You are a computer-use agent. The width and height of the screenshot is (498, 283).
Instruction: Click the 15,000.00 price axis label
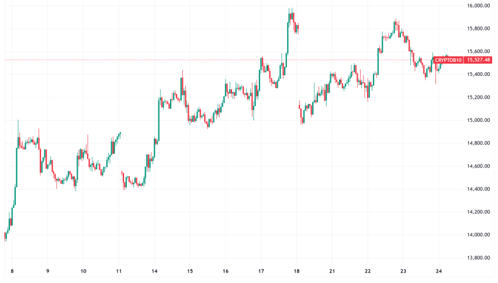point(478,120)
